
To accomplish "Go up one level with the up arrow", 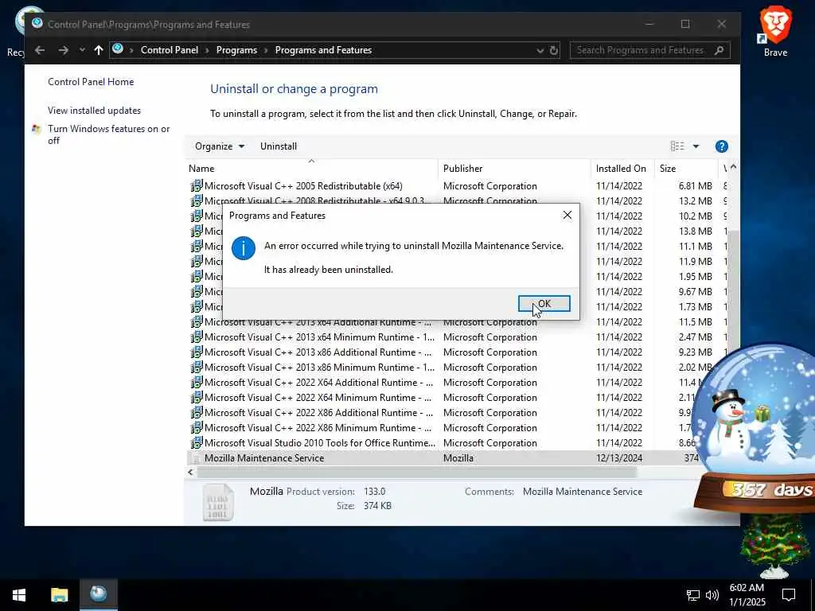I will pos(98,50).
